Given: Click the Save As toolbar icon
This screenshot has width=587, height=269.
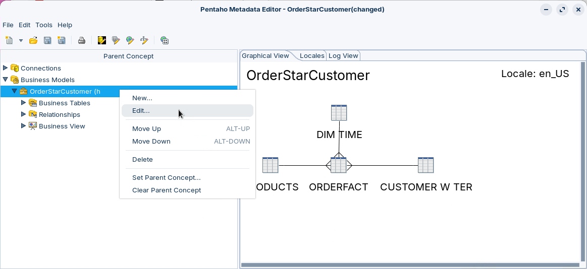Looking at the screenshot, I should tap(62, 40).
